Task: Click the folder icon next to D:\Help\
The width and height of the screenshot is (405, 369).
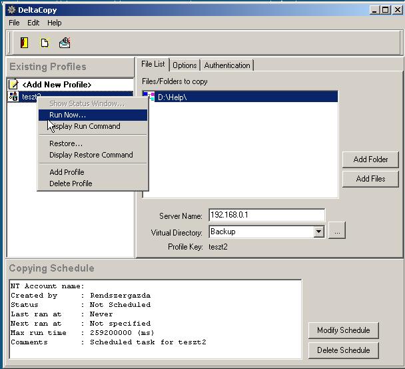Action: [149, 97]
